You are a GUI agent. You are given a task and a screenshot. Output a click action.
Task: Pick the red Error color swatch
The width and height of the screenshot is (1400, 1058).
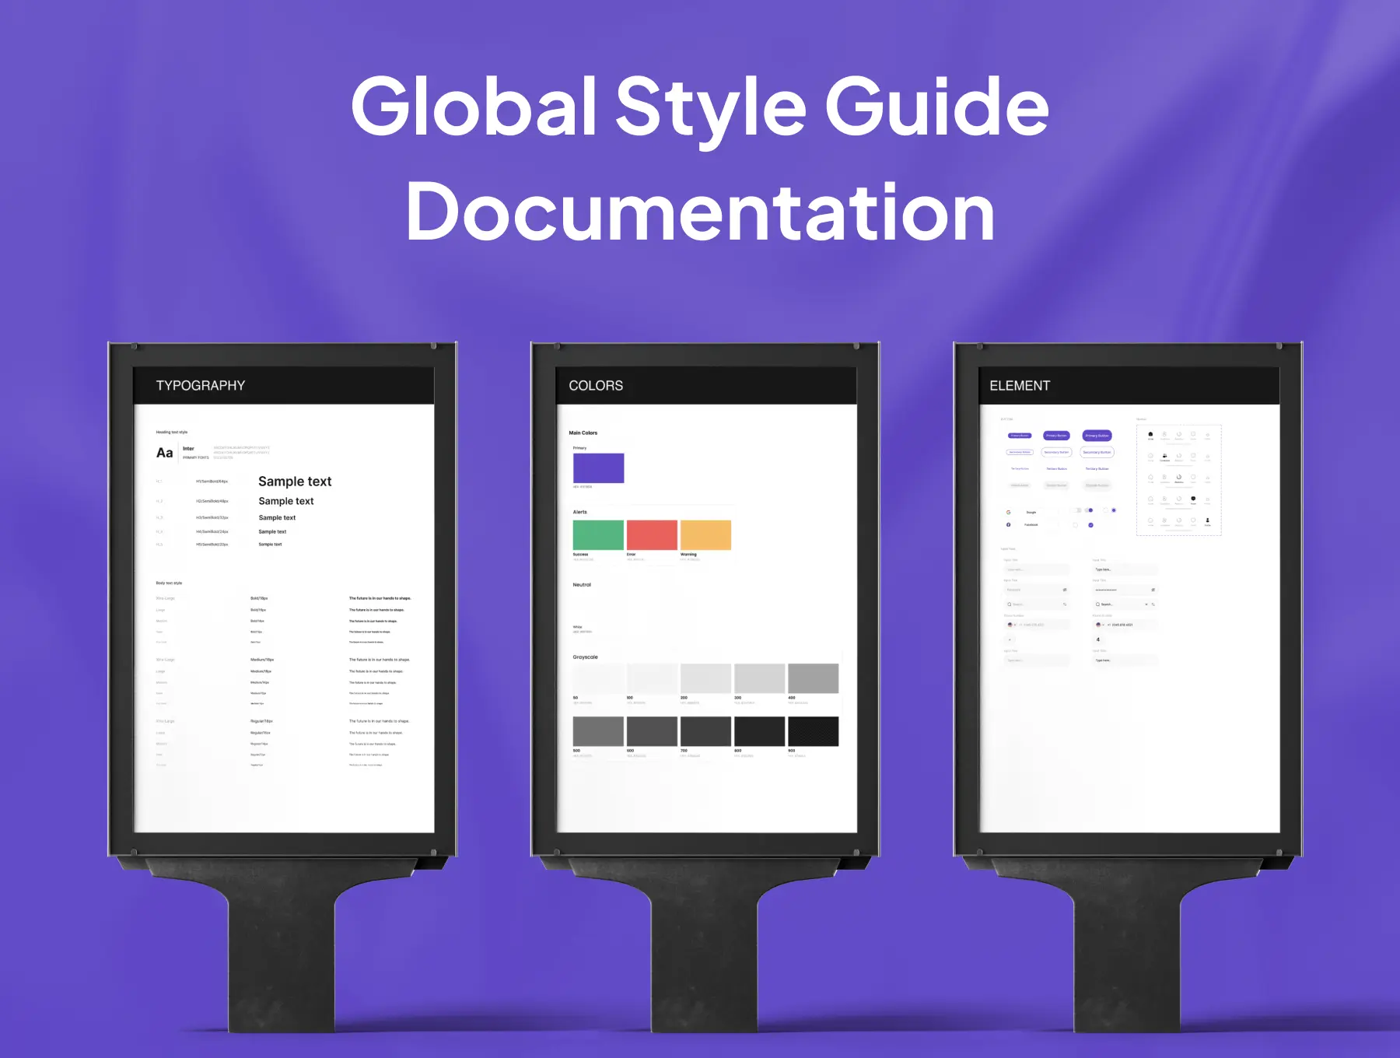pos(652,535)
